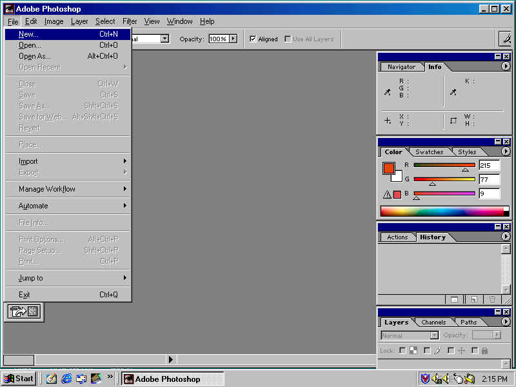
Task: Open the Layers panel flyout menu arrow
Action: 506,321
